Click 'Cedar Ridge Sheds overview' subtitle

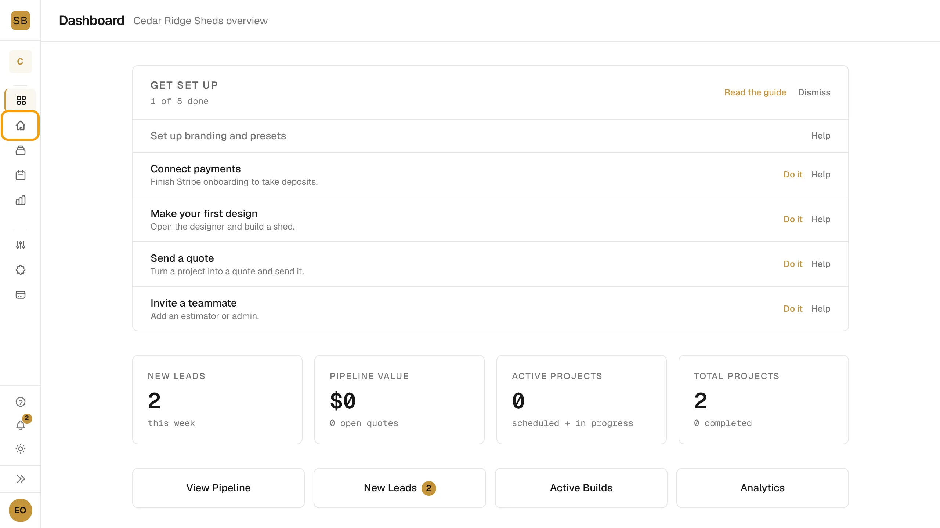200,21
